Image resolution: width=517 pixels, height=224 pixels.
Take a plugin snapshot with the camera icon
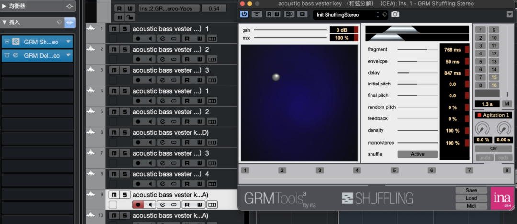tap(394, 14)
